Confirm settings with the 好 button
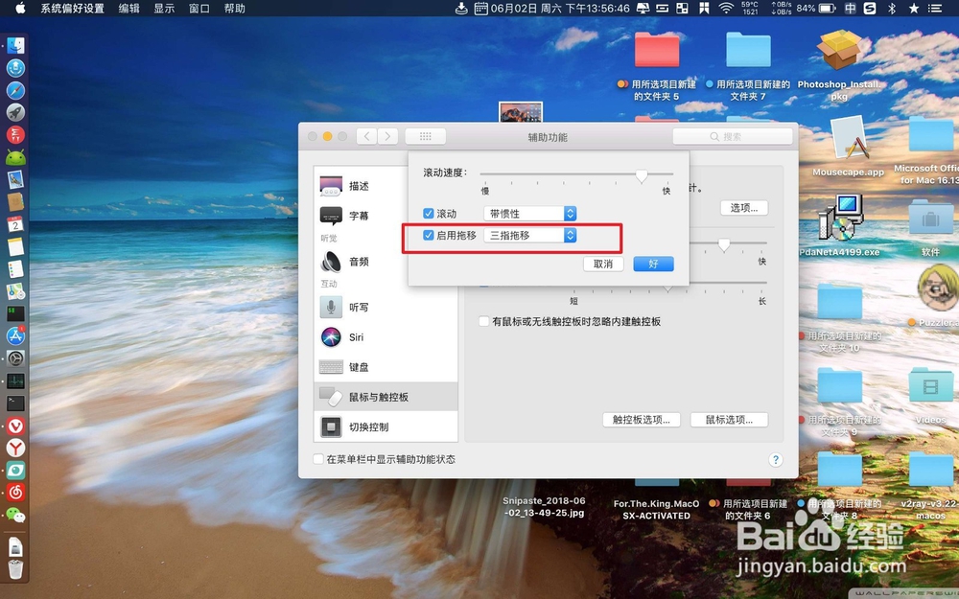 653,263
